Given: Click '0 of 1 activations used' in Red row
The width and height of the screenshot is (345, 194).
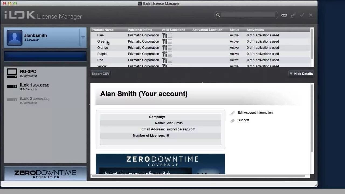Looking at the screenshot, I should click(x=263, y=60).
